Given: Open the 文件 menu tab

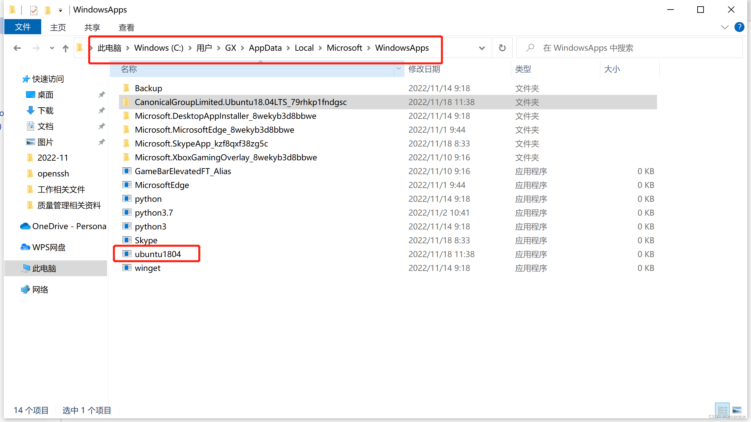Looking at the screenshot, I should pos(23,27).
